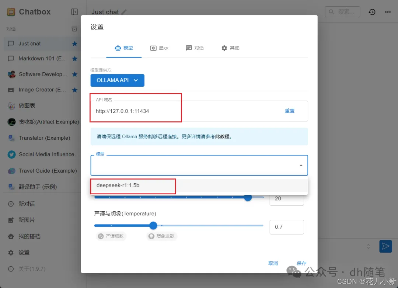398x288 pixels.
Task: Click Image Creator avatar icon
Action: [x=11, y=90]
